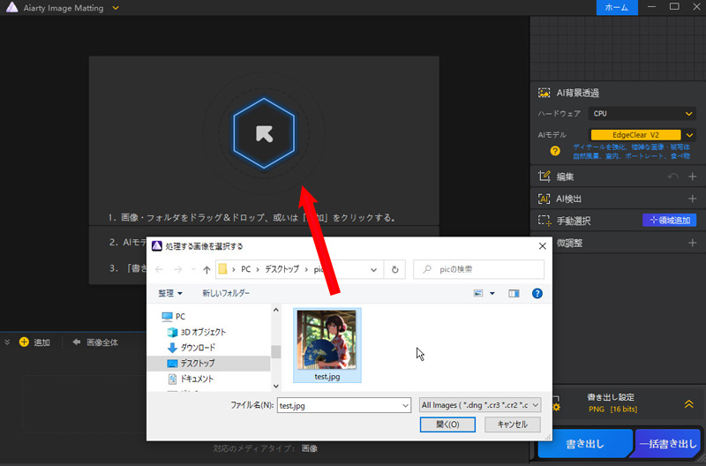The height and width of the screenshot is (466, 706).
Task: Click デスクトップ in the address breadcrumb
Action: pos(282,269)
